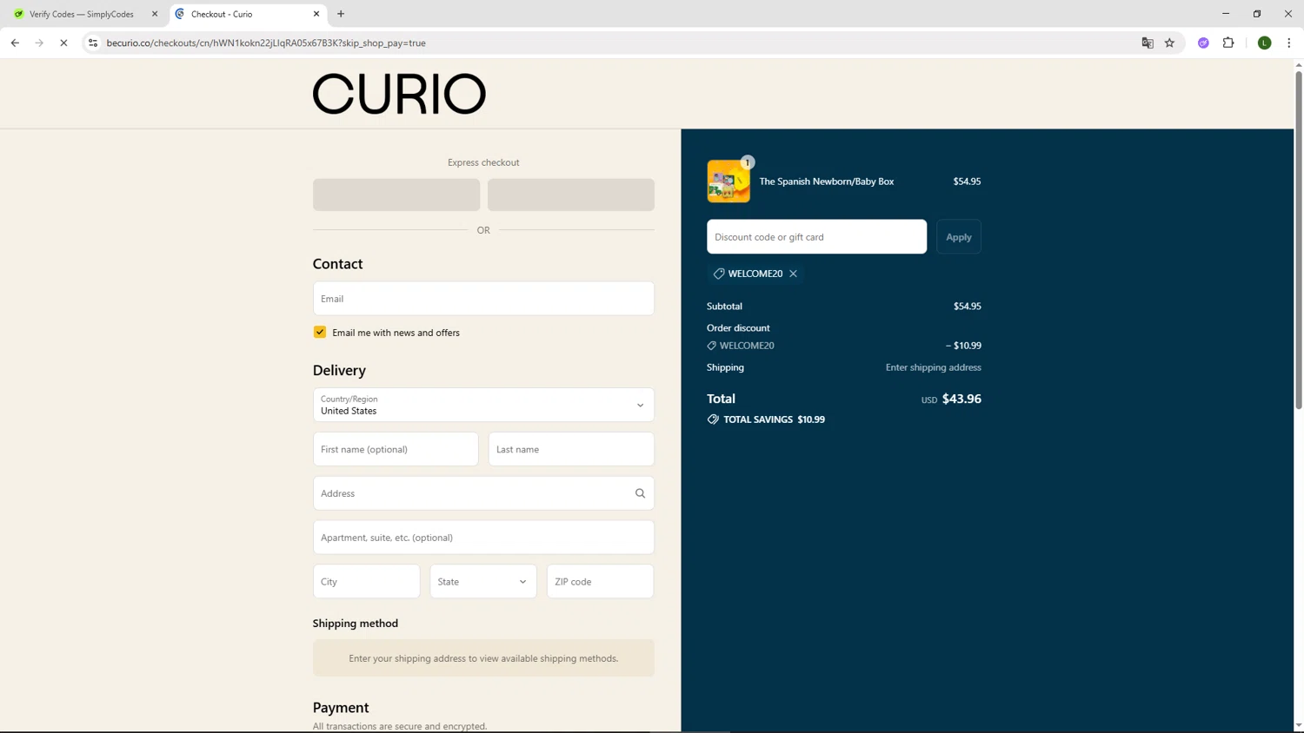Viewport: 1304px width, 733px height.
Task: Click the second express checkout button
Action: [571, 195]
